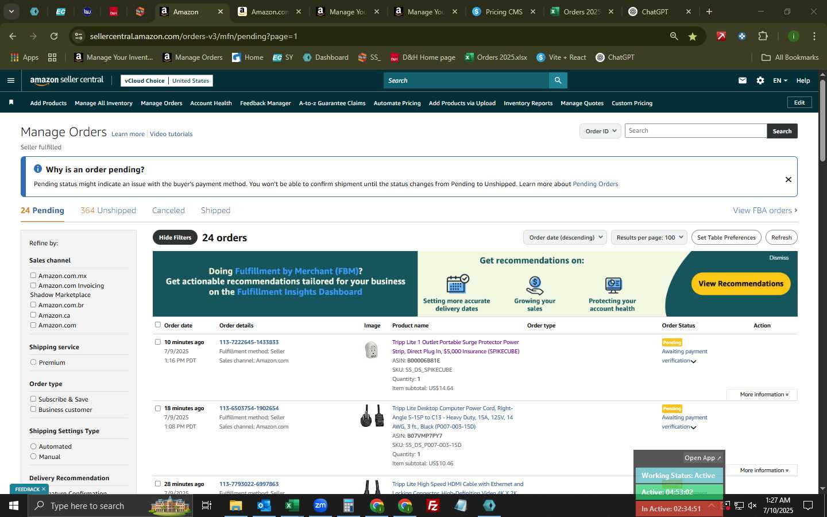The height and width of the screenshot is (517, 827).
Task: Reload the page with browser refresh icon
Action: pyautogui.click(x=54, y=36)
